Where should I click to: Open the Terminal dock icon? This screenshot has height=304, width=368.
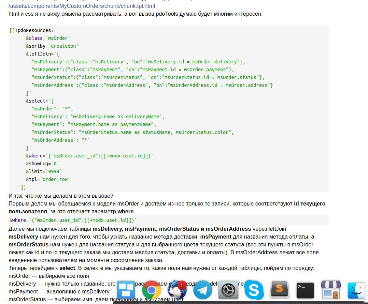click(305, 290)
